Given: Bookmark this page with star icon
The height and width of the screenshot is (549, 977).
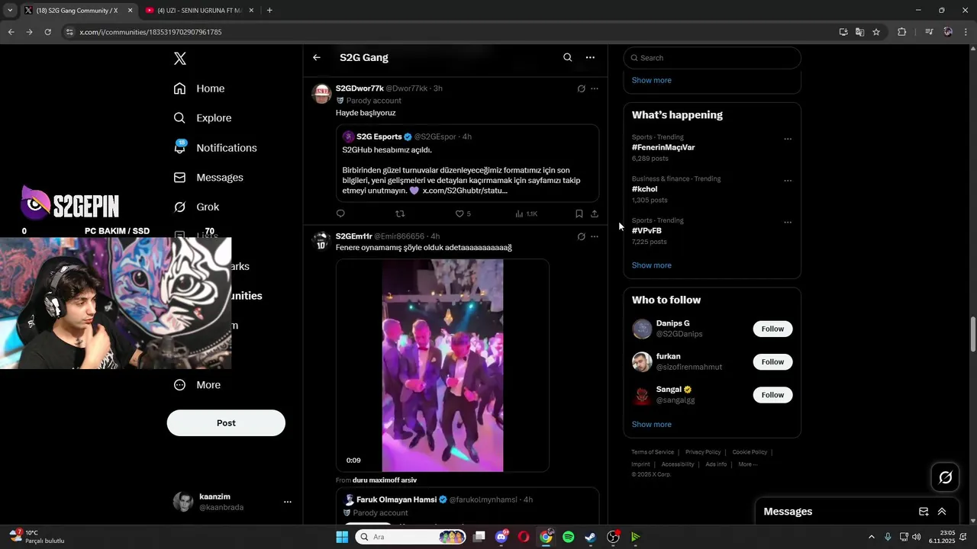Looking at the screenshot, I should tap(876, 32).
